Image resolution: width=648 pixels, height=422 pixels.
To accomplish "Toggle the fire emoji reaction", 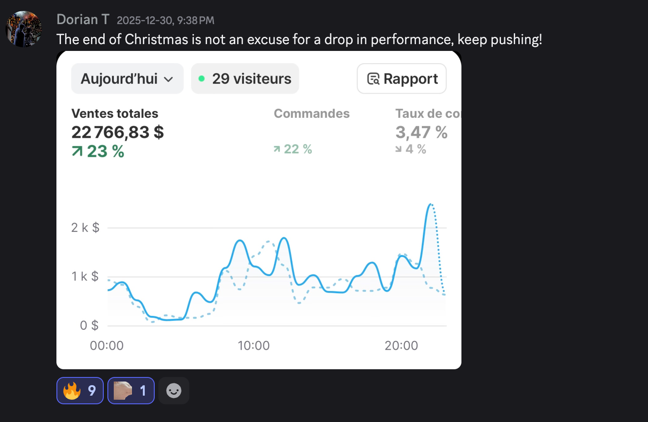I will [80, 391].
